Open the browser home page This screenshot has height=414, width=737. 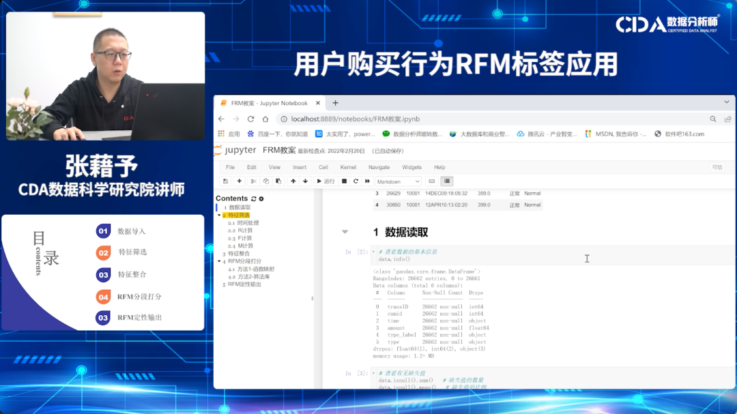tap(265, 119)
